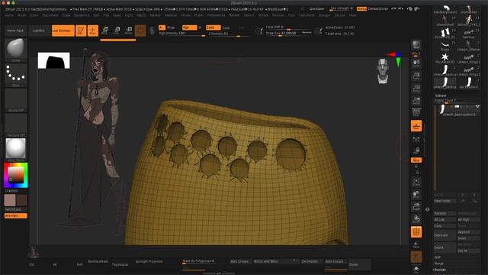488x275 pixels.
Task: Toggle Live Boolean mode
Action: pyautogui.click(x=63, y=31)
